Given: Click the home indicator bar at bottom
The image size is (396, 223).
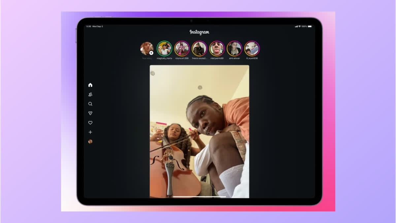Looking at the screenshot, I should tap(199, 197).
